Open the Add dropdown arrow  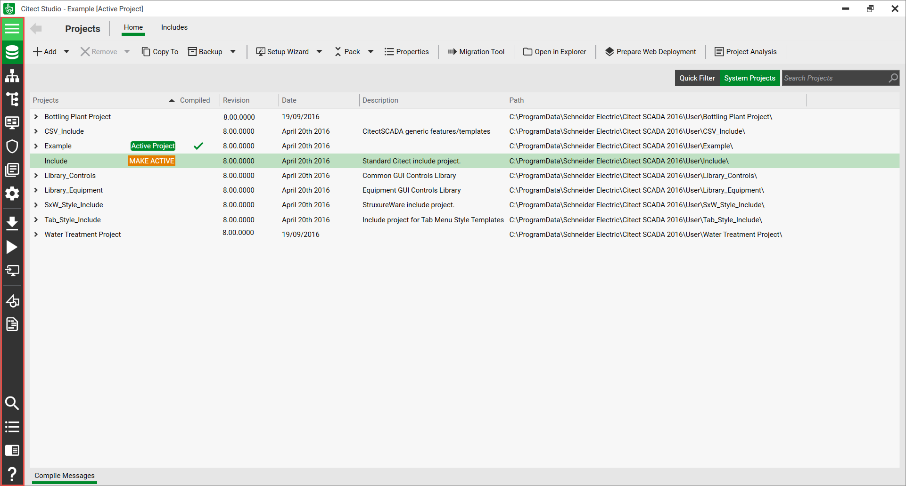click(66, 52)
